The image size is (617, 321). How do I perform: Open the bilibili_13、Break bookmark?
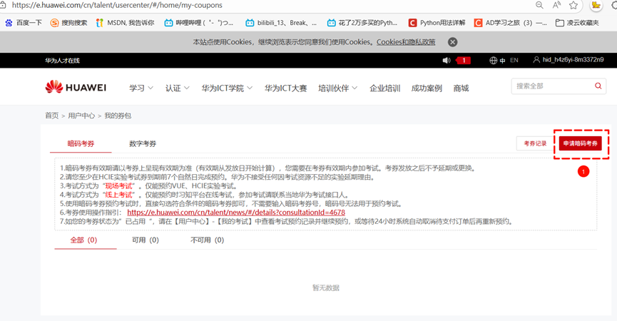[x=281, y=23]
